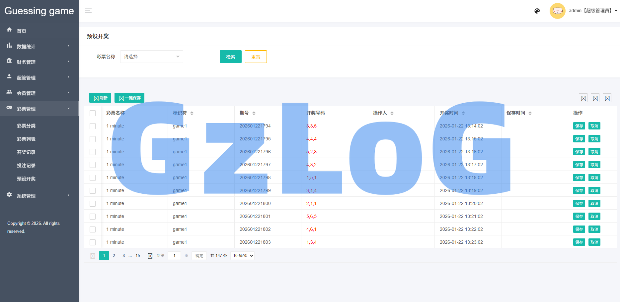
Task: Click the 一键保存 button
Action: (x=129, y=98)
